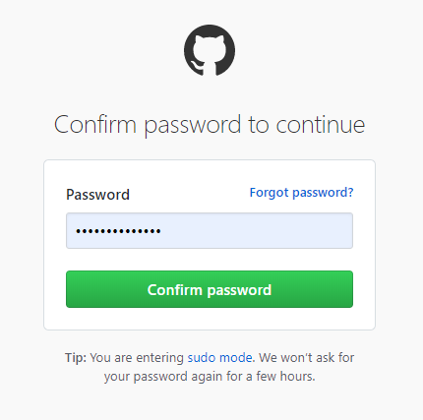Screen dimensions: 423x420
Task: Click the bold Tip: label
Action: coord(76,357)
